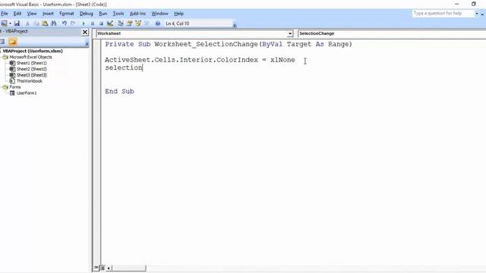This screenshot has height=273, width=486.
Task: Click the View Microsoft Excel icon
Action: [x=4, y=24]
